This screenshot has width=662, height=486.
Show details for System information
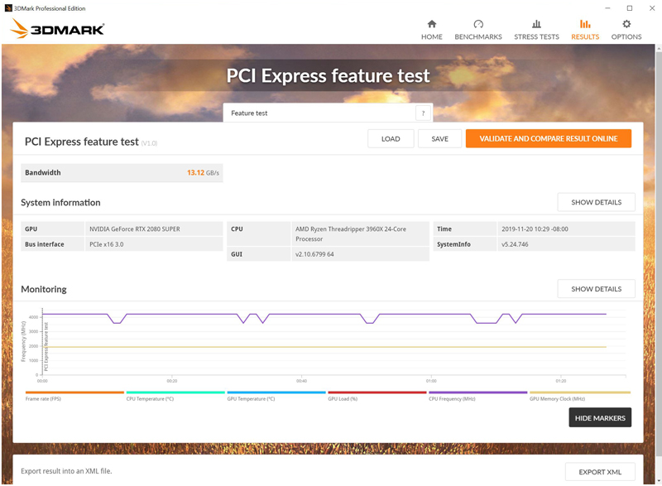point(596,202)
